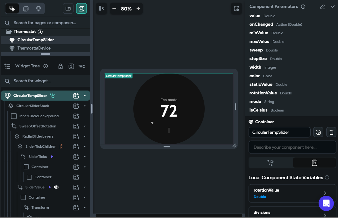Add a widget to InnerCircleBackground
Image resolution: width=338 pixels, height=218 pixels.
pos(76,116)
